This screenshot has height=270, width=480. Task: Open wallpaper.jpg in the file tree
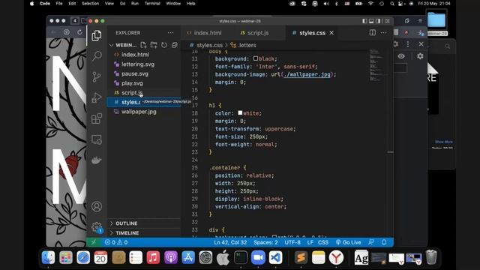pyautogui.click(x=139, y=112)
